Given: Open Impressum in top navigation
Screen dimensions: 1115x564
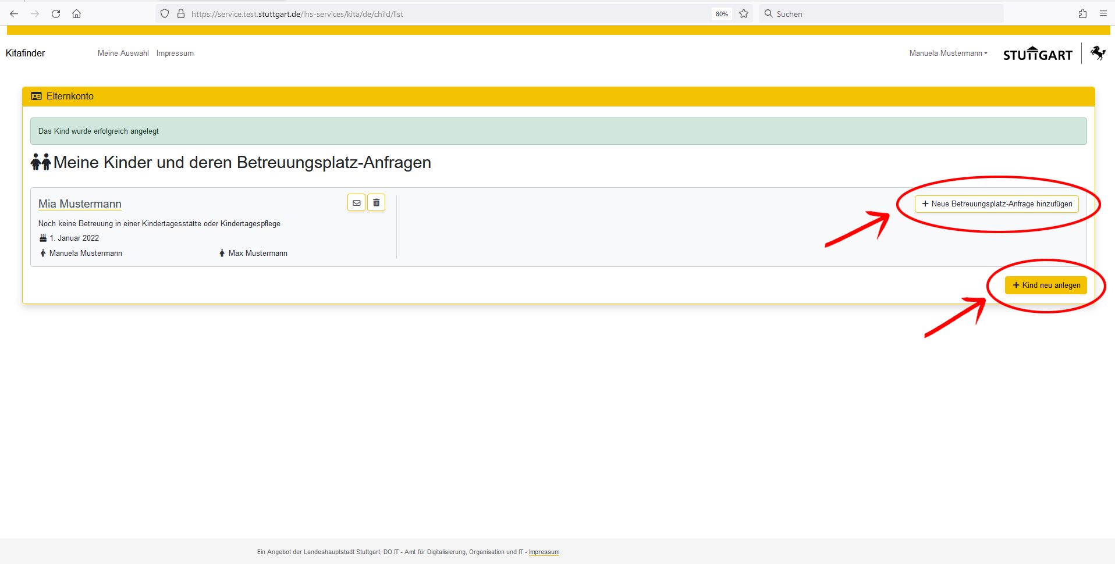Looking at the screenshot, I should pyautogui.click(x=175, y=53).
